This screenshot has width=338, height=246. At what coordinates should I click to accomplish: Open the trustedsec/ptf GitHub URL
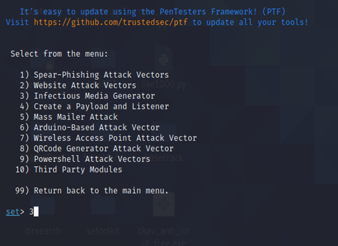[x=111, y=22]
